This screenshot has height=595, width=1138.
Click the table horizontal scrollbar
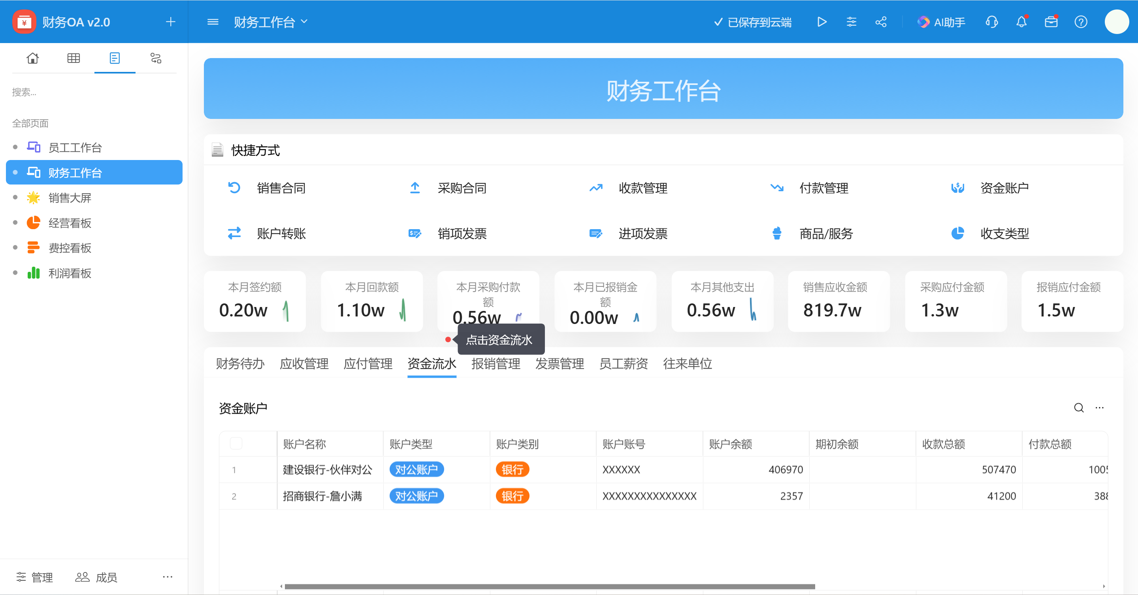[x=550, y=586]
